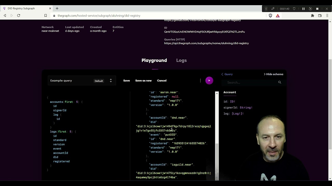Run the query with the purple play button
Viewport: 332px width, 186px height.
[209, 81]
